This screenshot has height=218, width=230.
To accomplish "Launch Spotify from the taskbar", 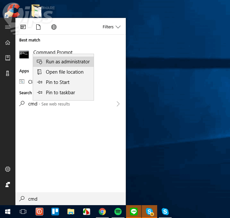I will 118,212.
